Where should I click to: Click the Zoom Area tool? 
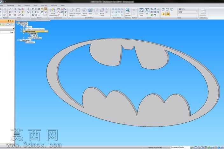coord(141,12)
